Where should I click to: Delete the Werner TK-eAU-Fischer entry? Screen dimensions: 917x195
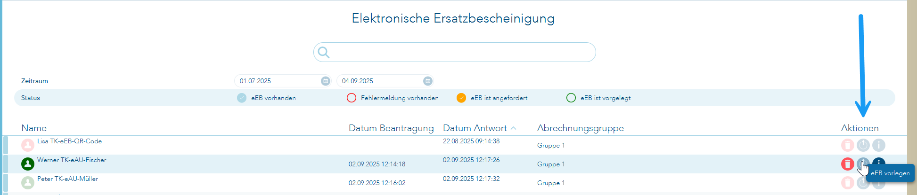847,164
